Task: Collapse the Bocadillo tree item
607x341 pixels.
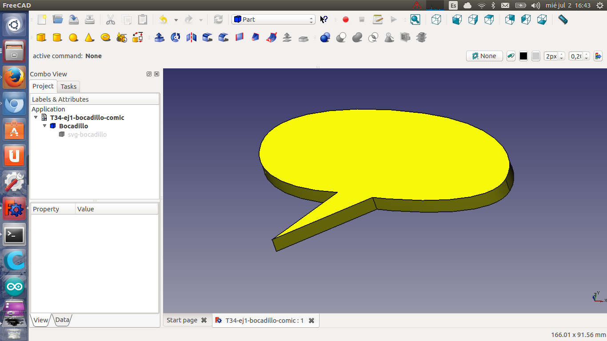Action: coord(45,126)
